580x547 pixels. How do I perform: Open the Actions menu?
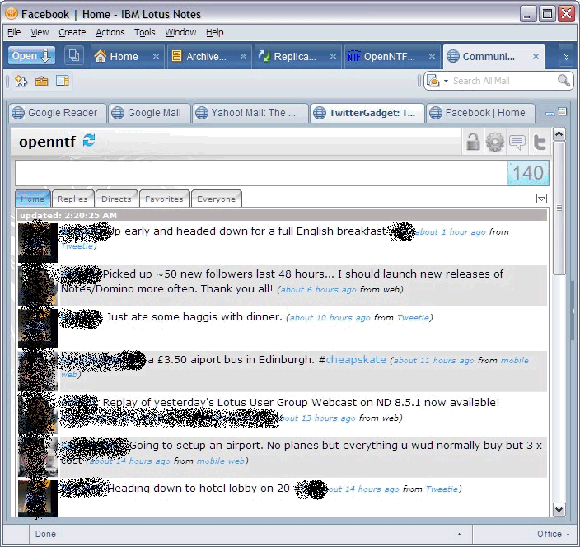(x=110, y=33)
